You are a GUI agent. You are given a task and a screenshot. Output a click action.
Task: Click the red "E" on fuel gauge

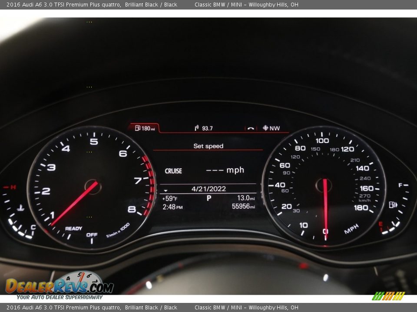click(x=381, y=224)
